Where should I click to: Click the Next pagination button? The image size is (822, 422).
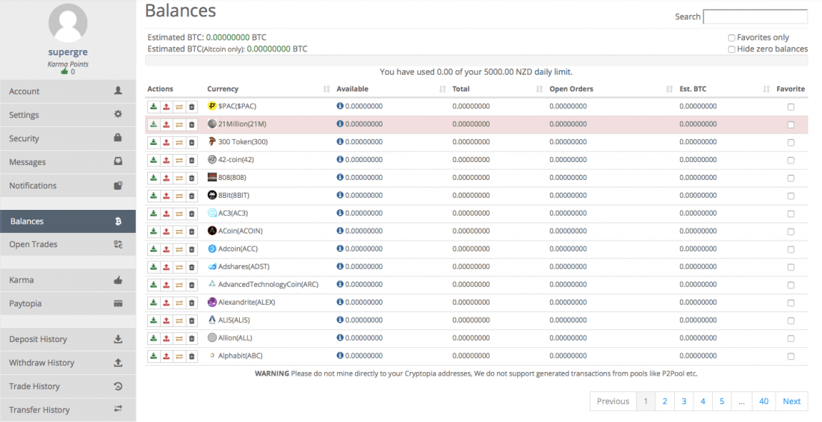coord(791,401)
